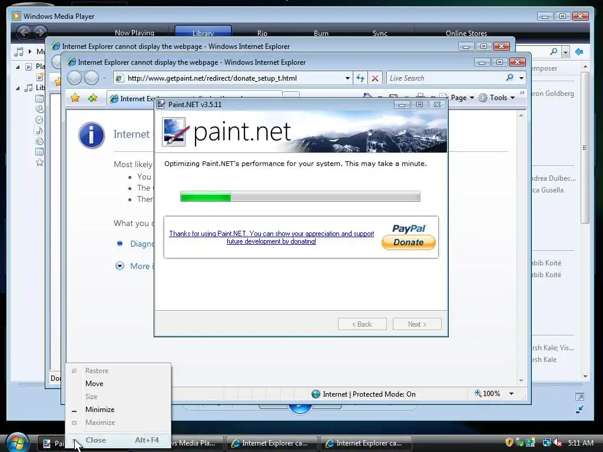This screenshot has width=603, height=452.
Task: Open the Burn tab in Media Player
Action: (x=321, y=34)
